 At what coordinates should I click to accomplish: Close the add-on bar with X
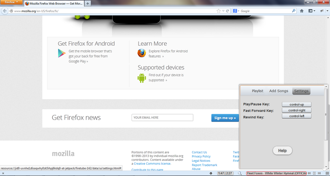(x=3, y=173)
